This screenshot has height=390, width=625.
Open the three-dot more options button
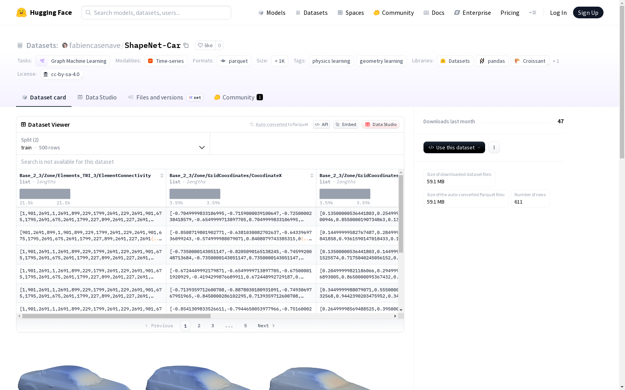coord(494,147)
